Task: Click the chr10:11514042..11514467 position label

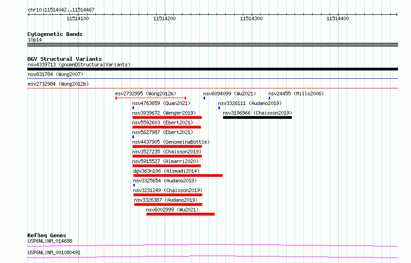Action: click(x=61, y=10)
